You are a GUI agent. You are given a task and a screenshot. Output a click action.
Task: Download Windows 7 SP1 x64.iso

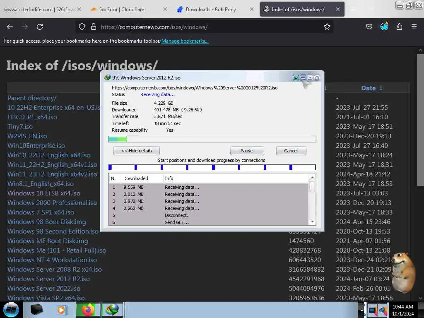(41, 212)
